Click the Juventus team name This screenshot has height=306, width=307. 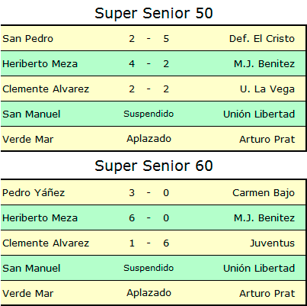(272, 243)
